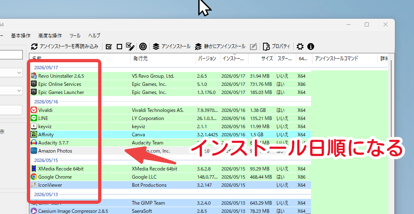Click the reload uninstallers refresh icon
414x214 pixels.
(34, 47)
